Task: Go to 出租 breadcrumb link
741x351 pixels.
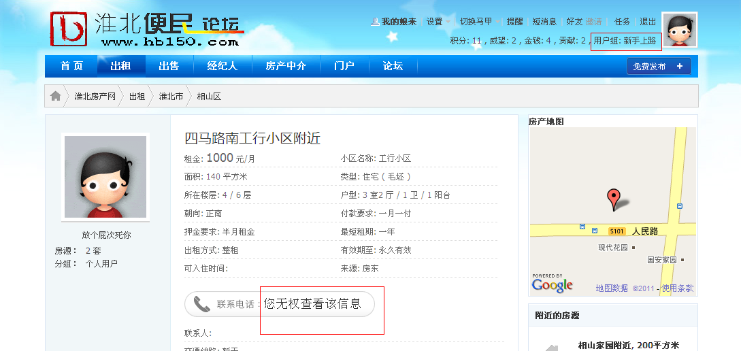Action: 137,97
